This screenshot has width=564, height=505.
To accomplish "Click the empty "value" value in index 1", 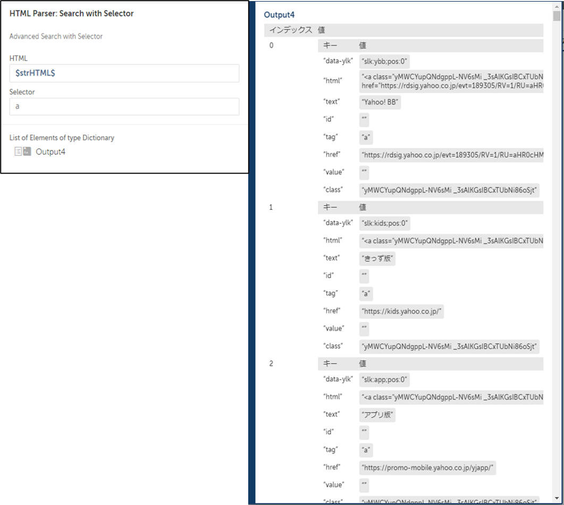I will pyautogui.click(x=364, y=329).
